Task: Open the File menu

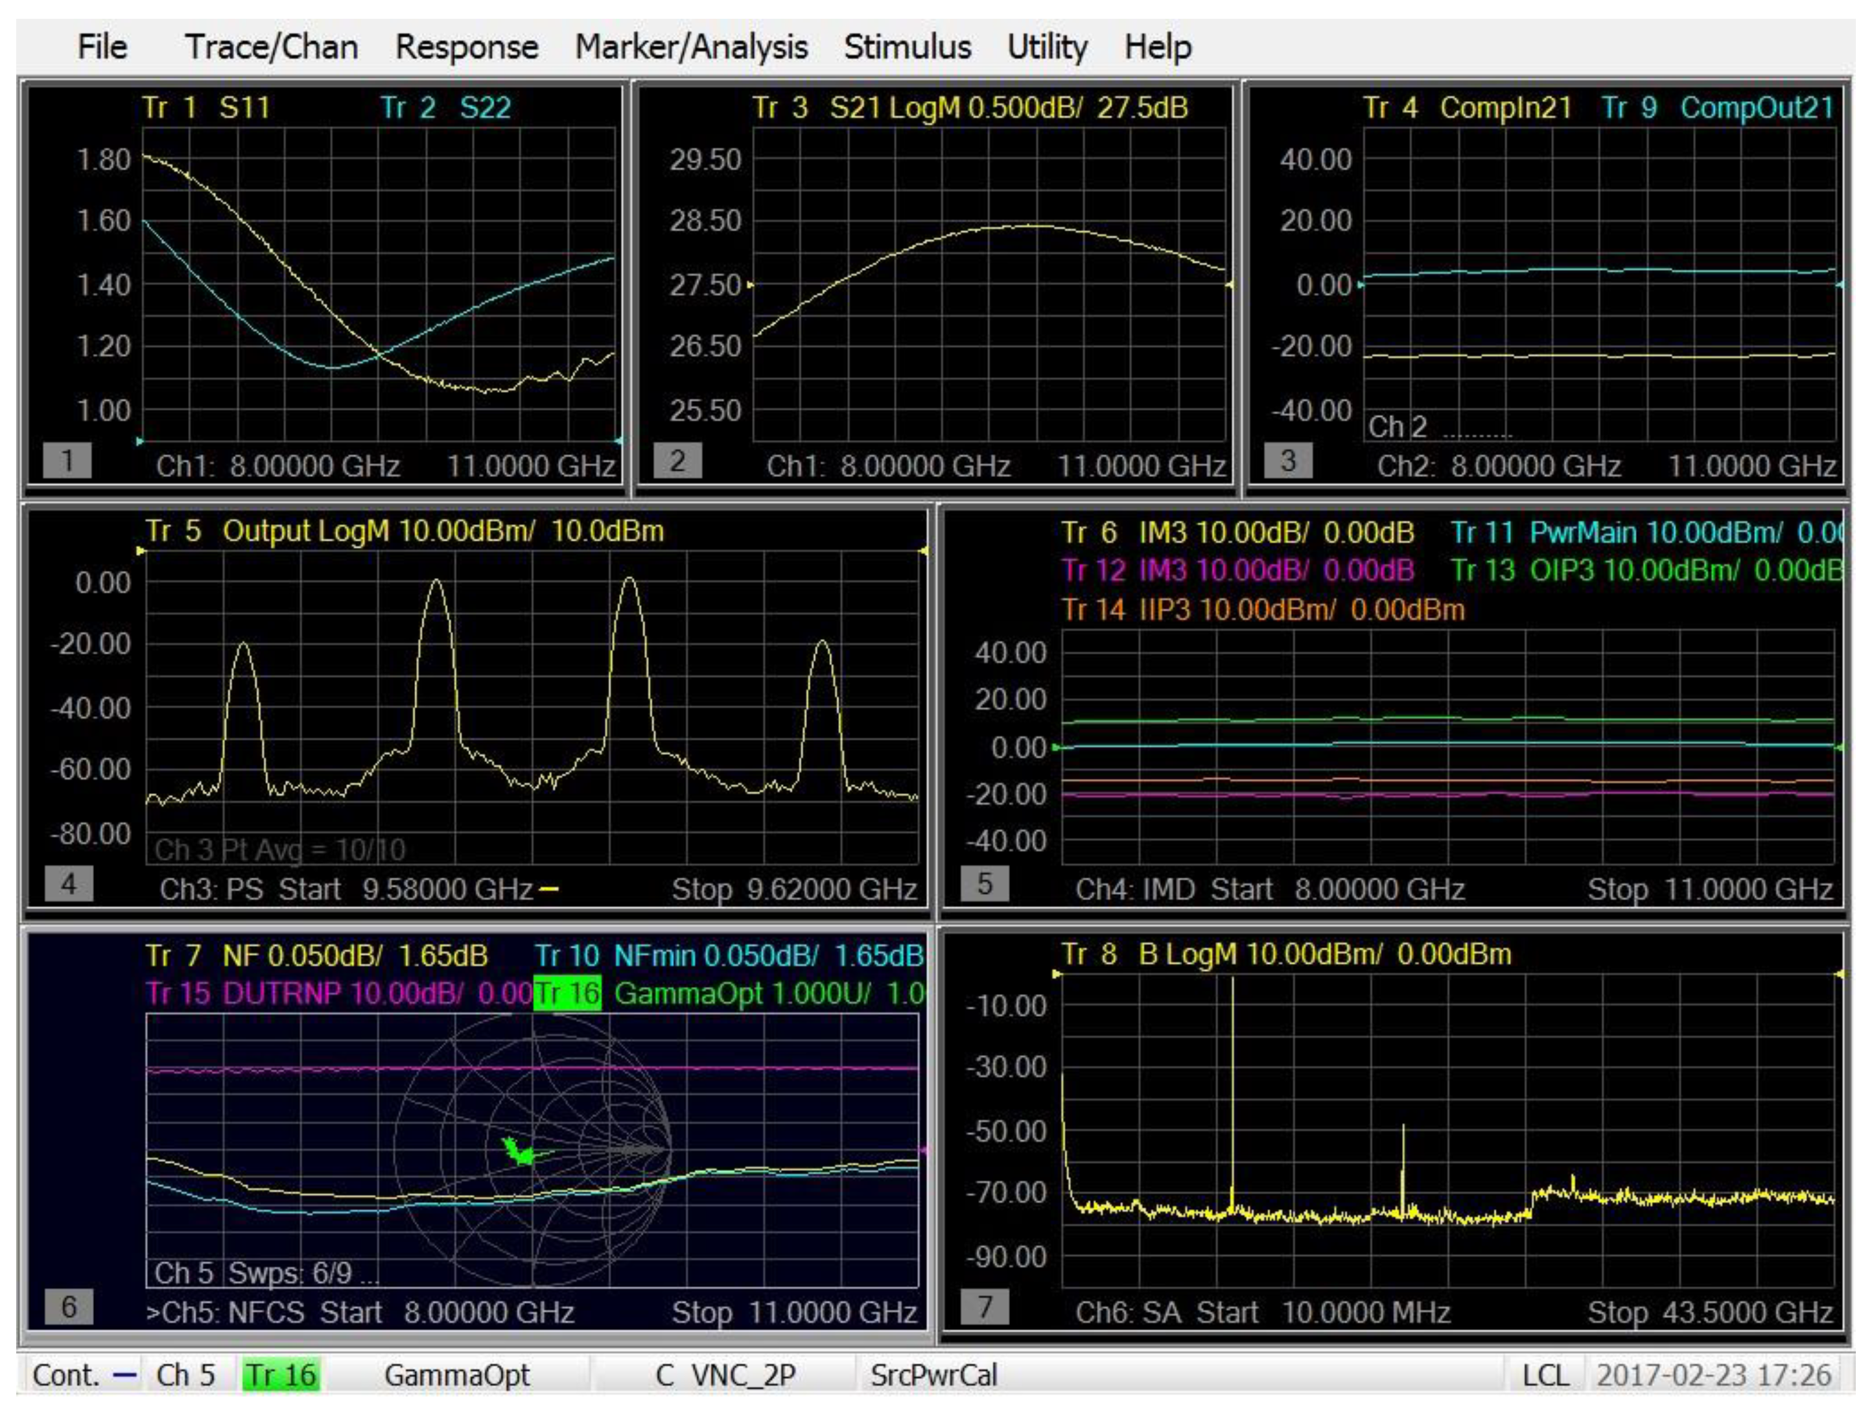Action: click(102, 47)
